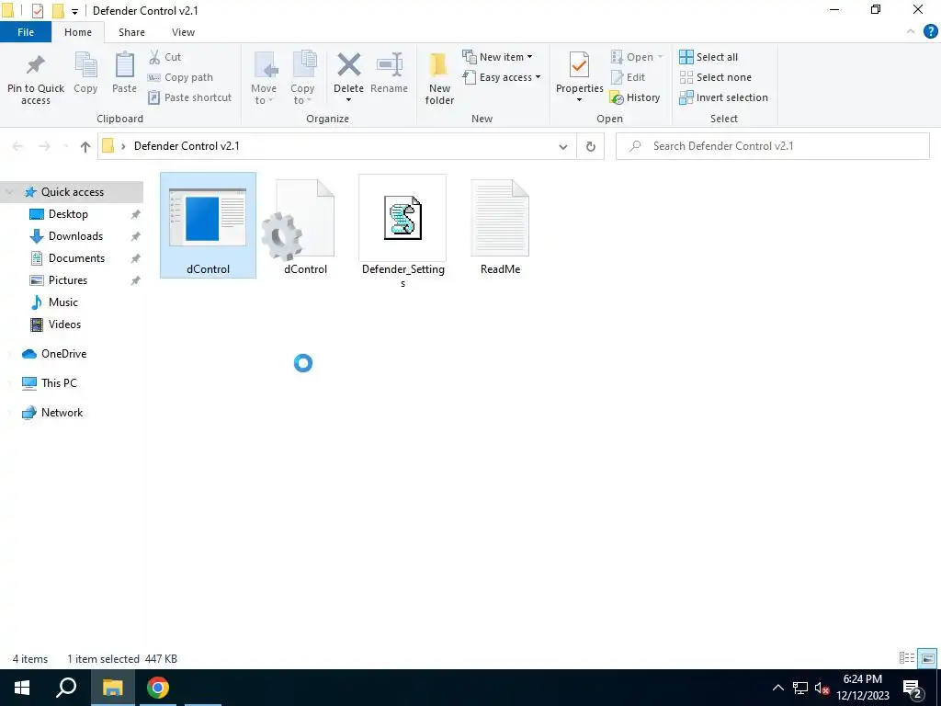The height and width of the screenshot is (706, 941).
Task: Expand the address bar history dropdown
Action: [x=563, y=146]
